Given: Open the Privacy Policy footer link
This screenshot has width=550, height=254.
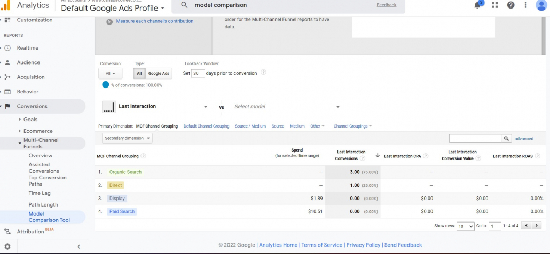Looking at the screenshot, I should click(x=363, y=245).
